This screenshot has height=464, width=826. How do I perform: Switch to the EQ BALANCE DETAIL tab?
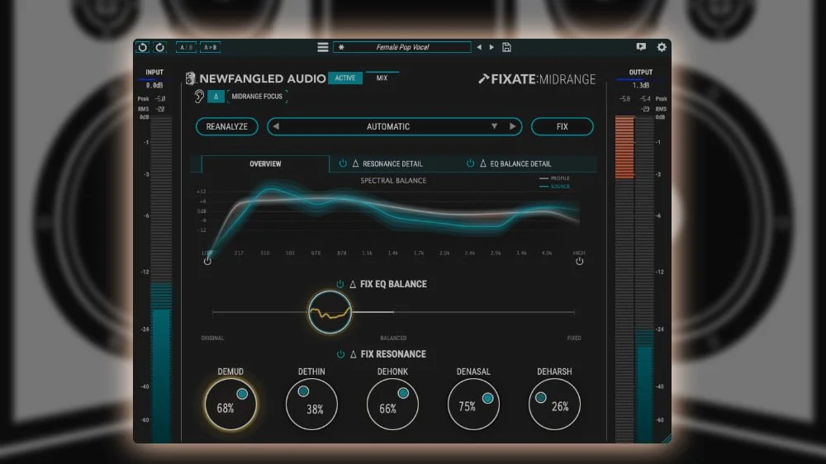click(520, 163)
